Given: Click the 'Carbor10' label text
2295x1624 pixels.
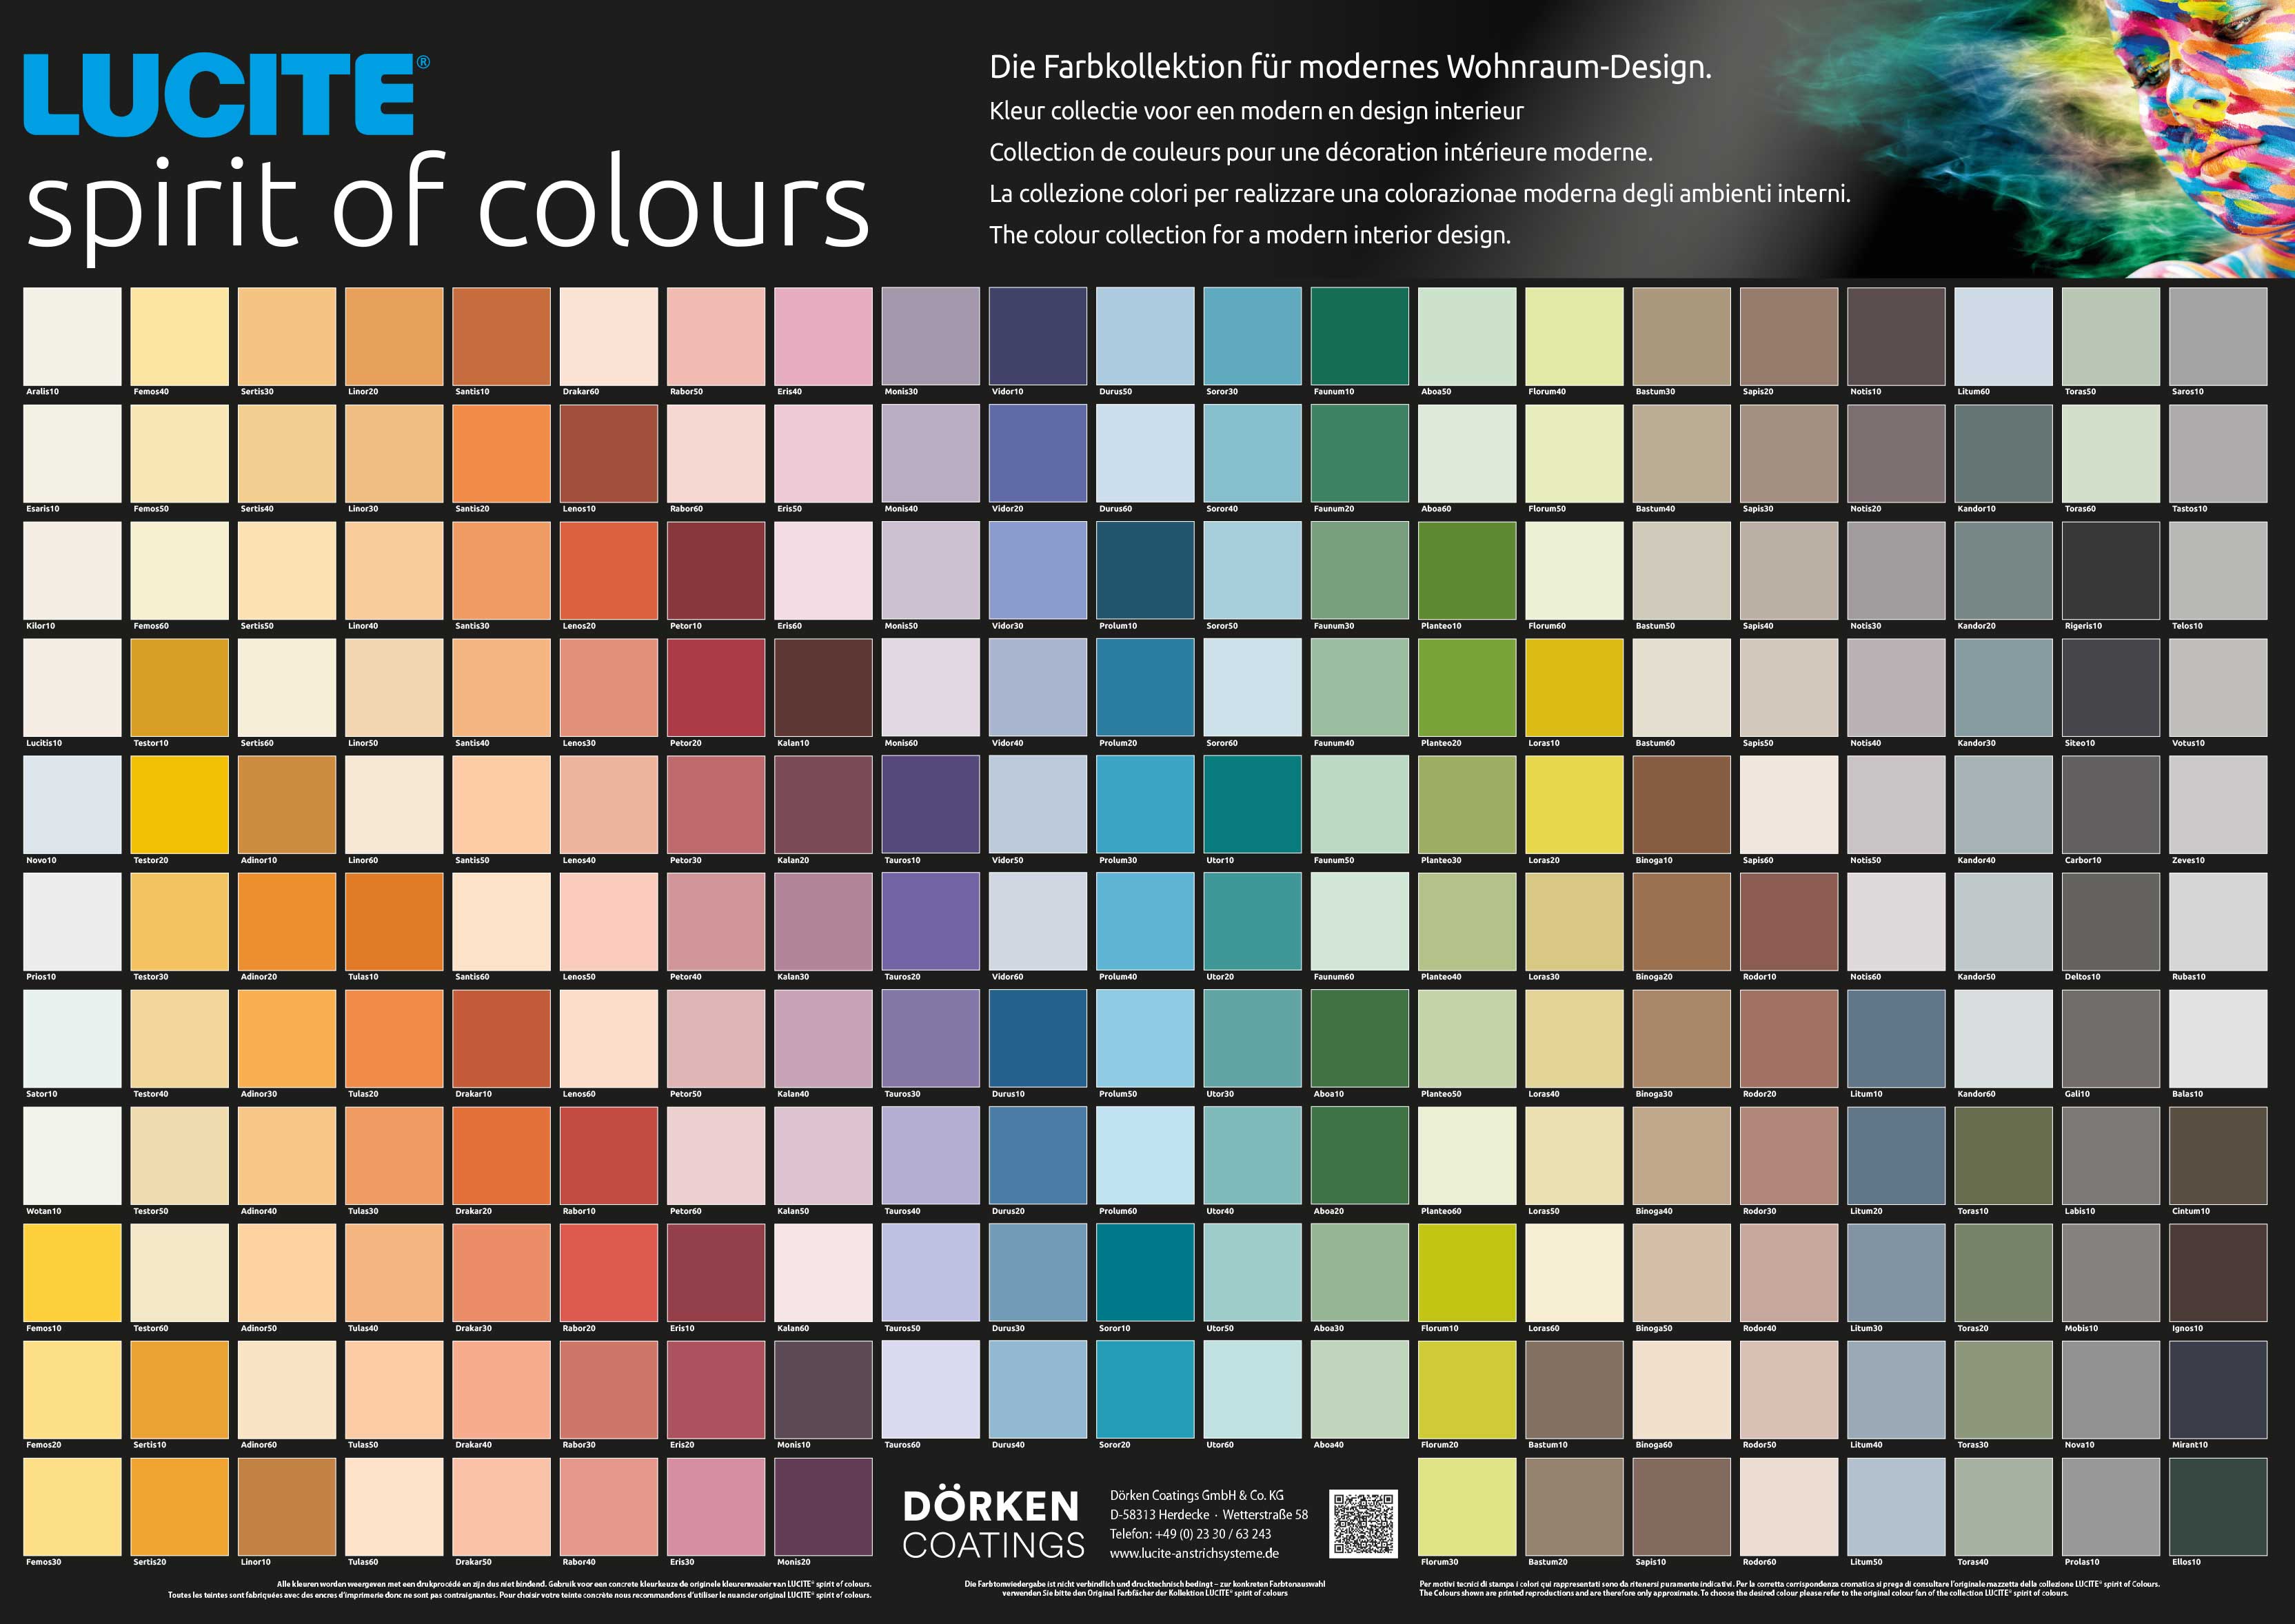Looking at the screenshot, I should tap(2083, 860).
